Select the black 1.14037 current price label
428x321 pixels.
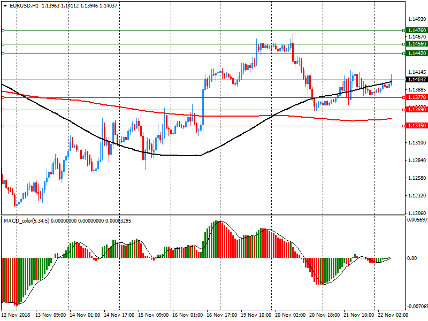(417, 80)
